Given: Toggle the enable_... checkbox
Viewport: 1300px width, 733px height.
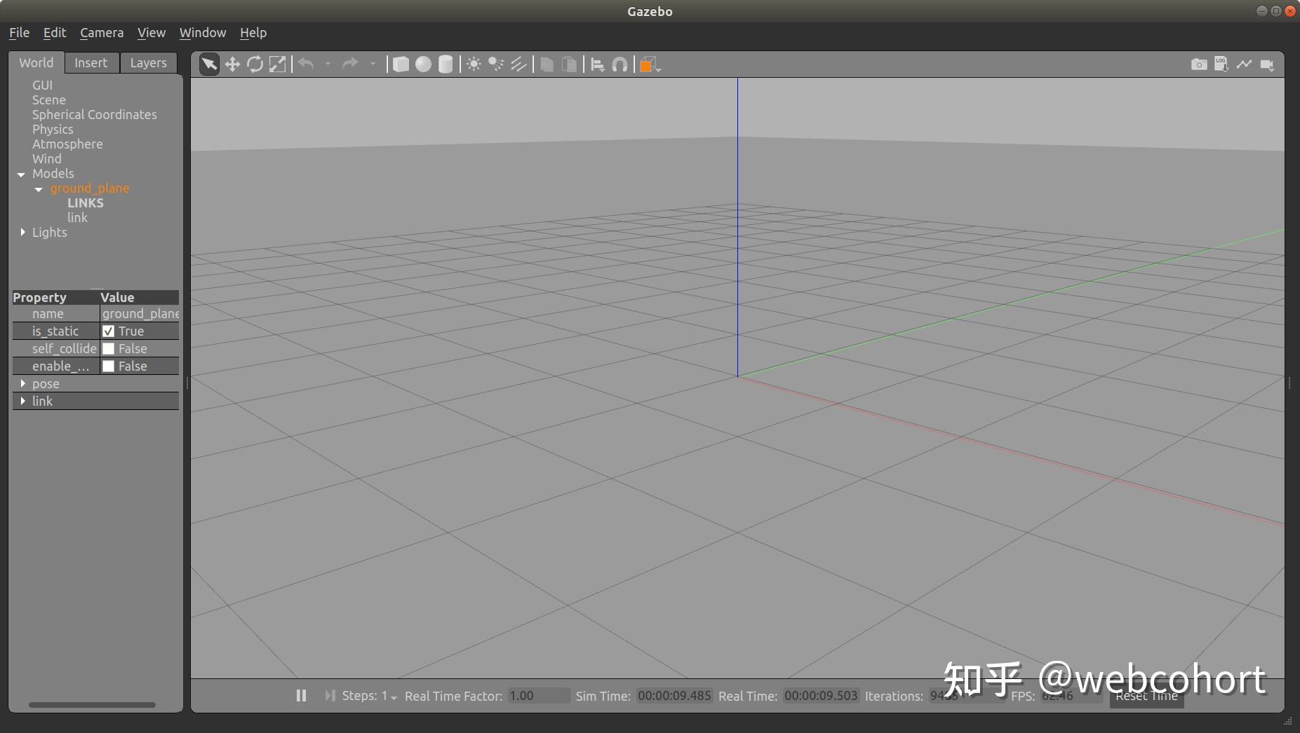Looking at the screenshot, I should tap(109, 366).
